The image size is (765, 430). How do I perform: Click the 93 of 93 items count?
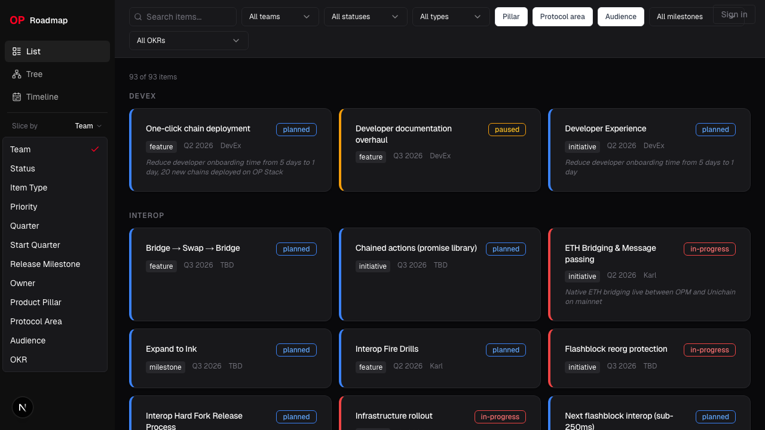153,77
